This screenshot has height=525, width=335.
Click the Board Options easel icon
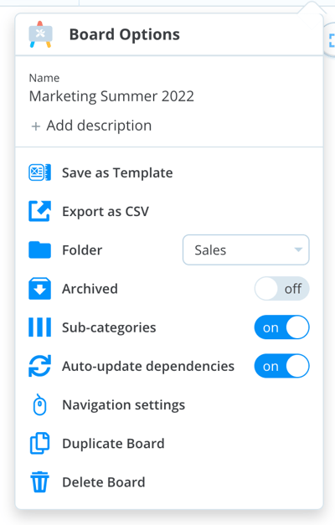click(40, 34)
